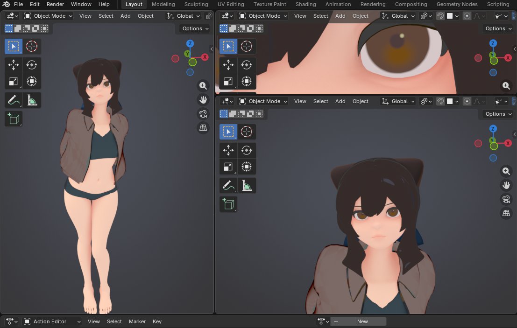Open Global orientation dropdown in left viewport

[x=184, y=16]
